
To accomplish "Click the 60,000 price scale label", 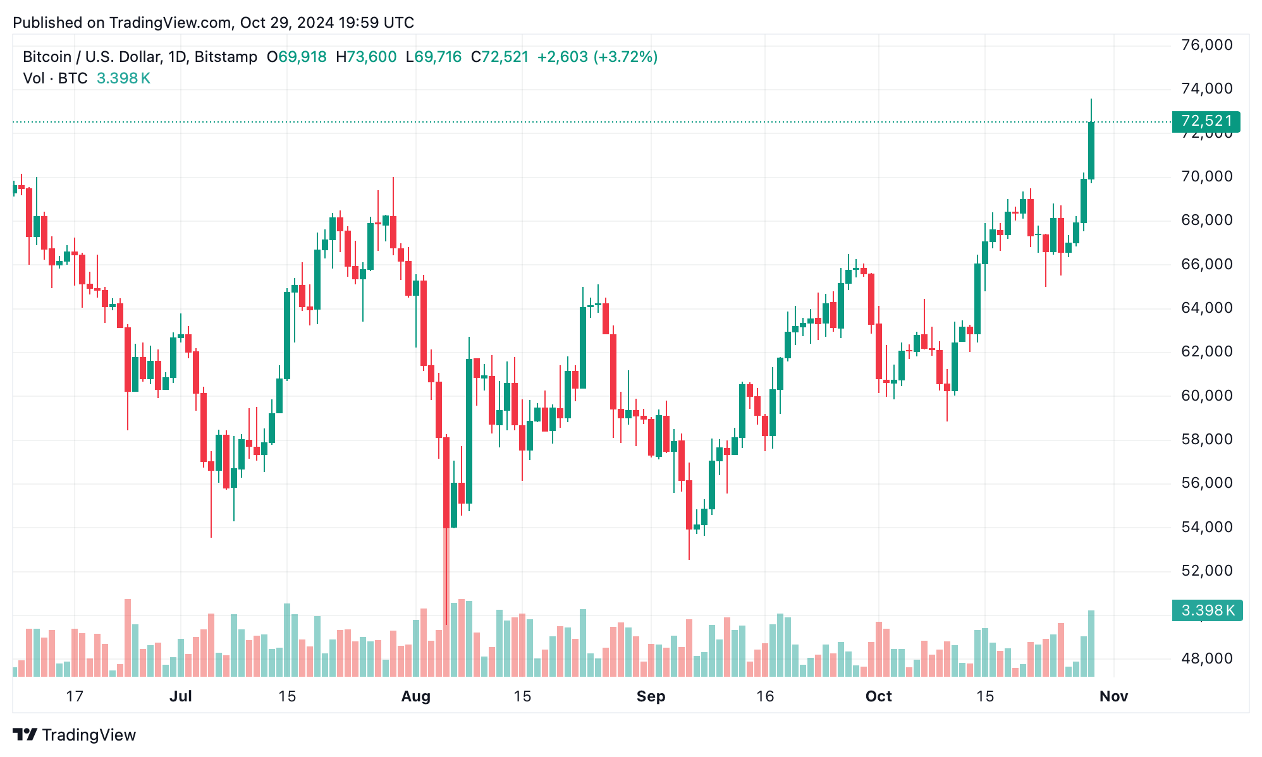I will click(x=1206, y=396).
